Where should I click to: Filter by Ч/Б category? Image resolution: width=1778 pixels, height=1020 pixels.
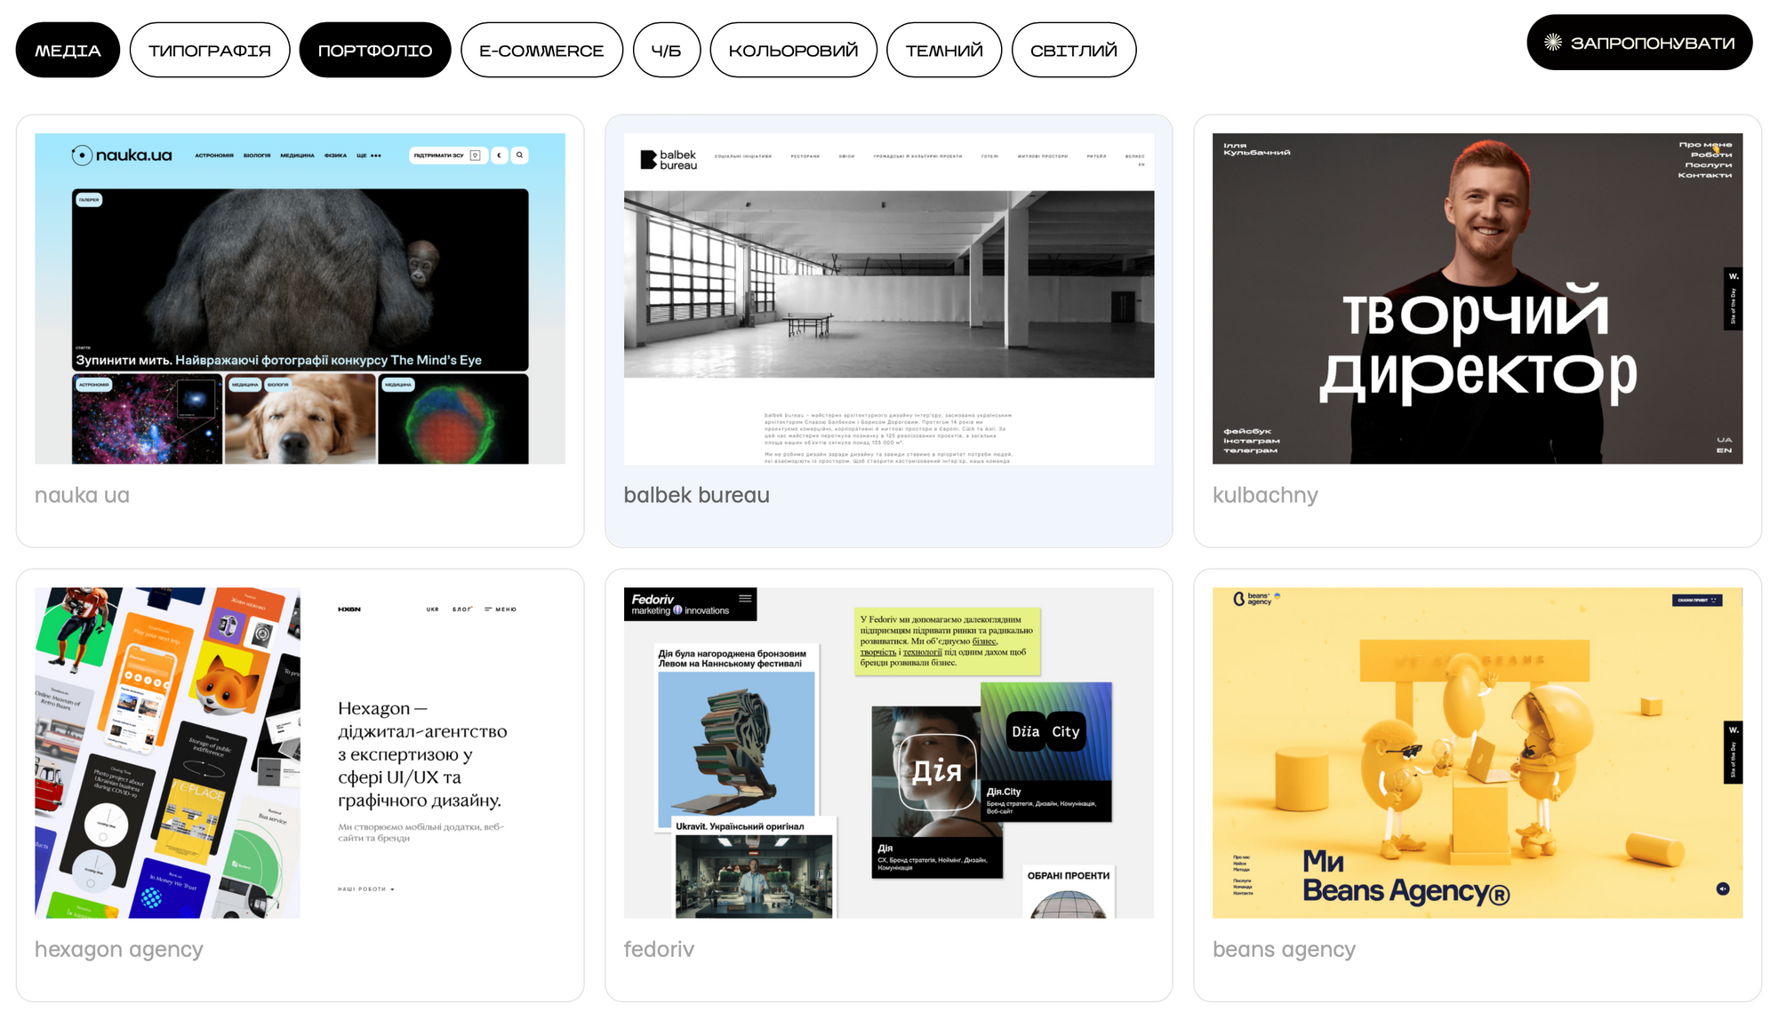666,51
